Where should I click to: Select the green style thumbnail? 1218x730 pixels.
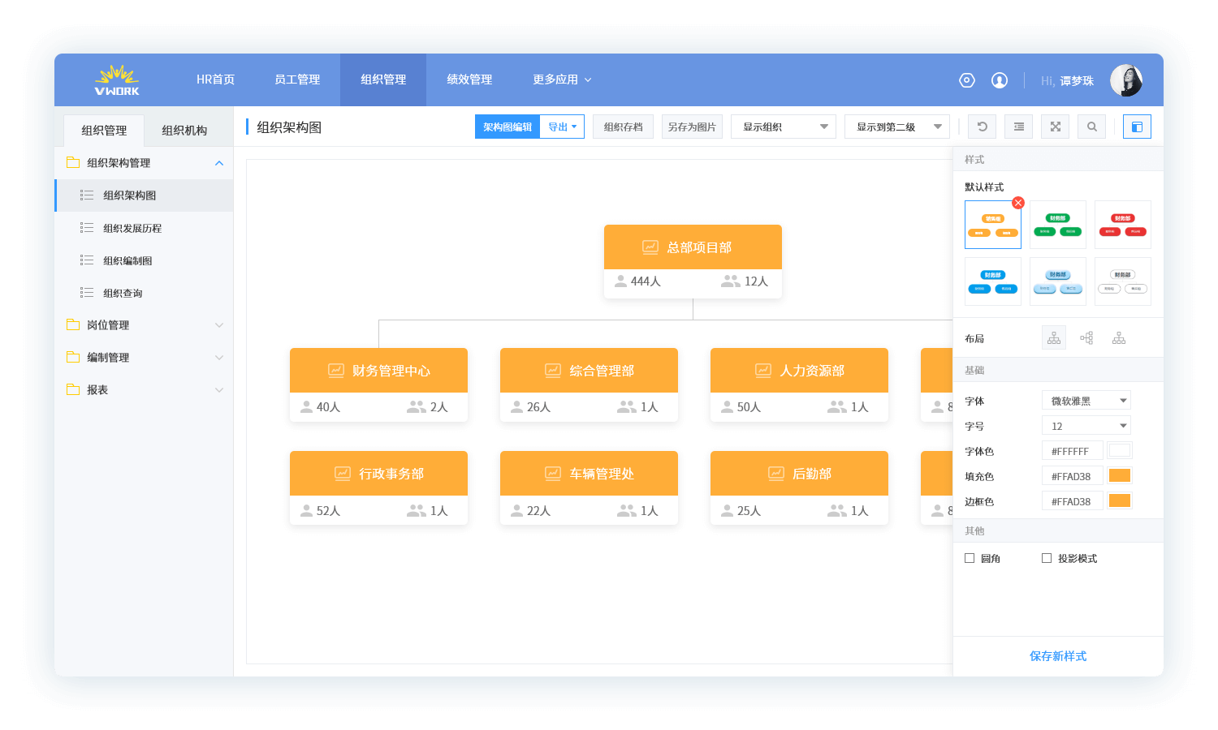[1058, 225]
